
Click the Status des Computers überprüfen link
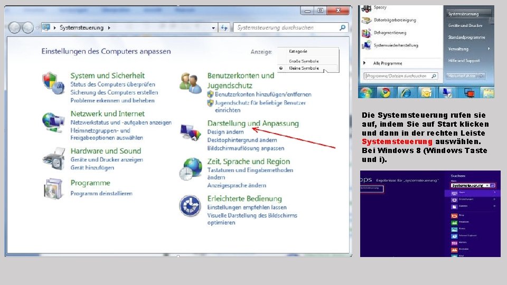click(112, 84)
